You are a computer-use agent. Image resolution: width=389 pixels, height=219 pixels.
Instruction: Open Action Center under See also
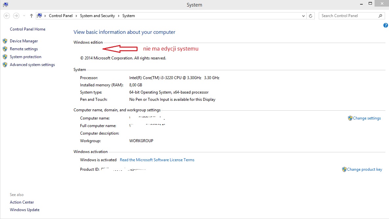(x=22, y=202)
